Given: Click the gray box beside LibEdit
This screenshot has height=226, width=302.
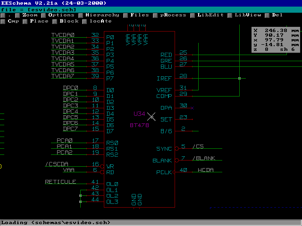Looking at the screenshot, I should pyautogui.click(x=193, y=16).
